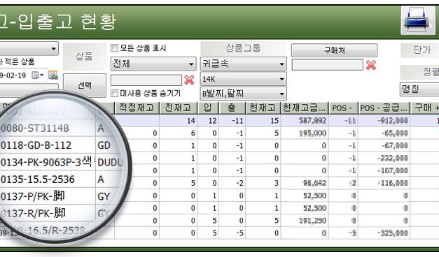Image resolution: width=439 pixels, height=257 pixels.
Task: Open the 전체 dropdown
Action: tap(153, 64)
